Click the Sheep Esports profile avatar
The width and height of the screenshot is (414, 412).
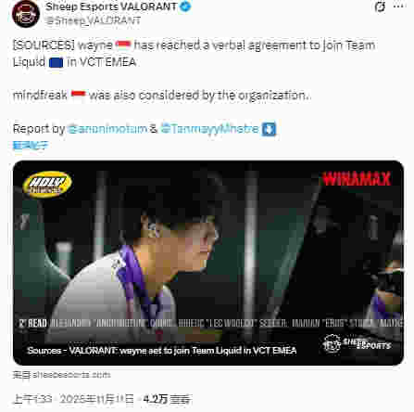pos(26,14)
